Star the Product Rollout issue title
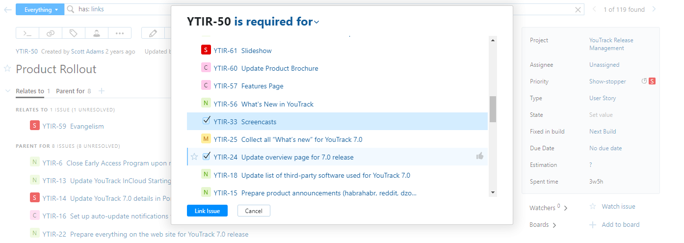This screenshot has height=243, width=684. [x=7, y=69]
